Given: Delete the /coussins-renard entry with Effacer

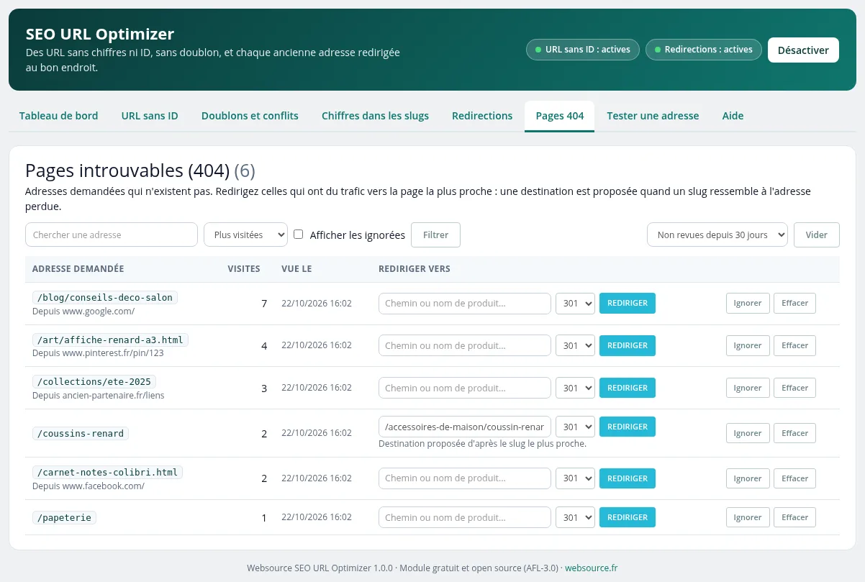Looking at the screenshot, I should click(795, 433).
